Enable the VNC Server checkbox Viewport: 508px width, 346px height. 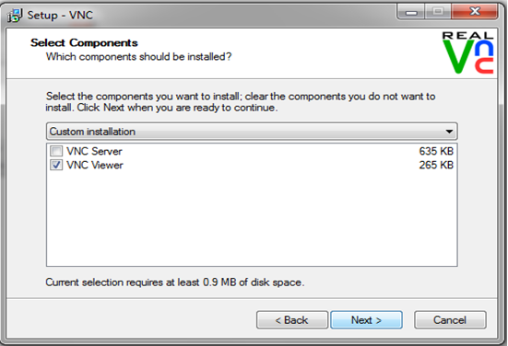coord(56,151)
